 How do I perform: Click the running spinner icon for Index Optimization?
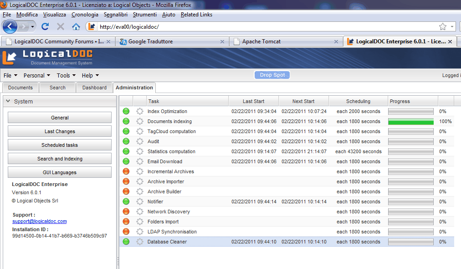(140, 111)
